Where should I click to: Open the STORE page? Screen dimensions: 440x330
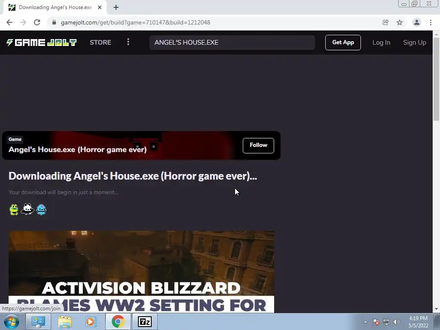click(x=100, y=43)
